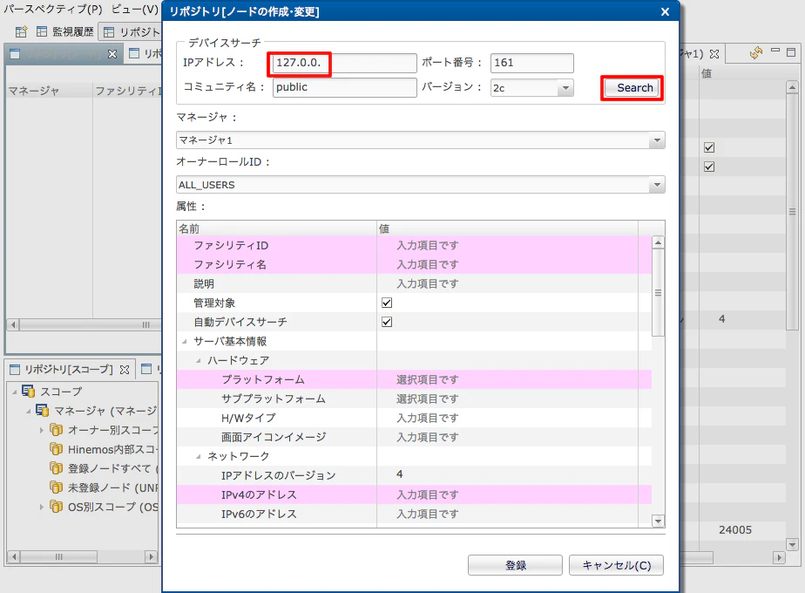Collapse the ネットワーク section
Viewport: 805px width, 593px height.
click(x=198, y=456)
